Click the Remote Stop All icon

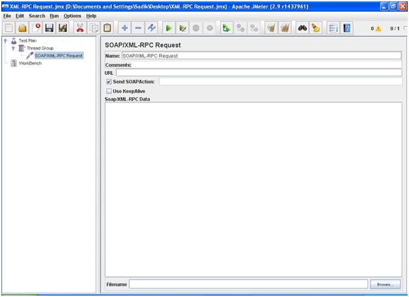pyautogui.click(x=240, y=28)
